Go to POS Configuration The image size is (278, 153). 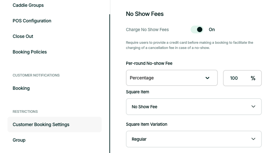point(32,21)
